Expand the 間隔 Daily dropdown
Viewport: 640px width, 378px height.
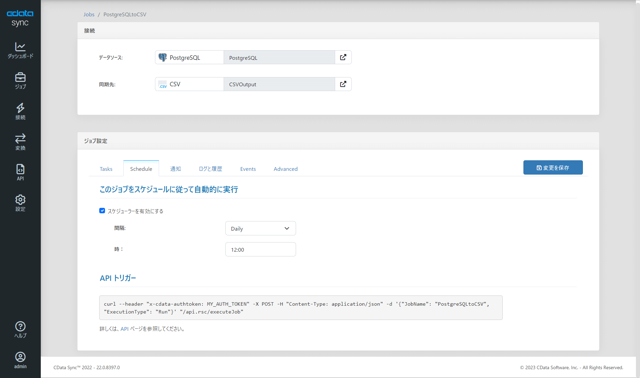click(261, 228)
